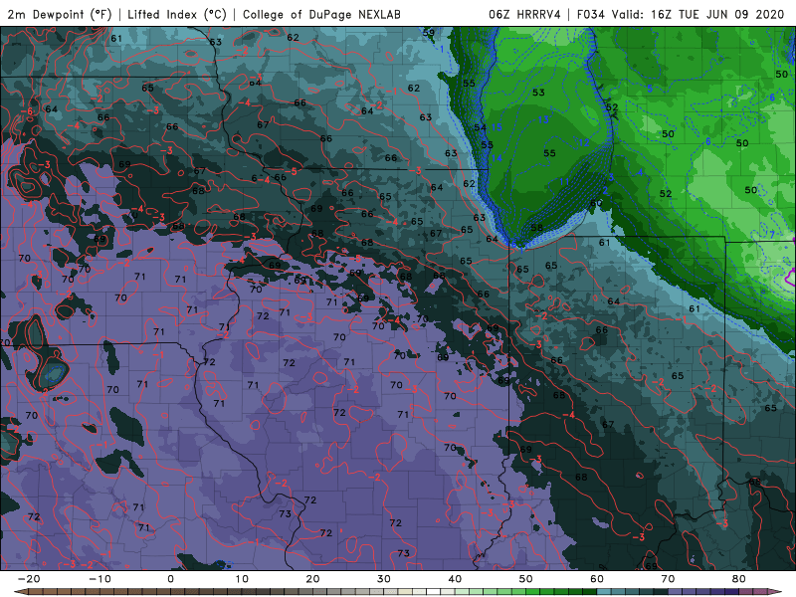Click the blue 14 lifted index contour label

pos(496,158)
